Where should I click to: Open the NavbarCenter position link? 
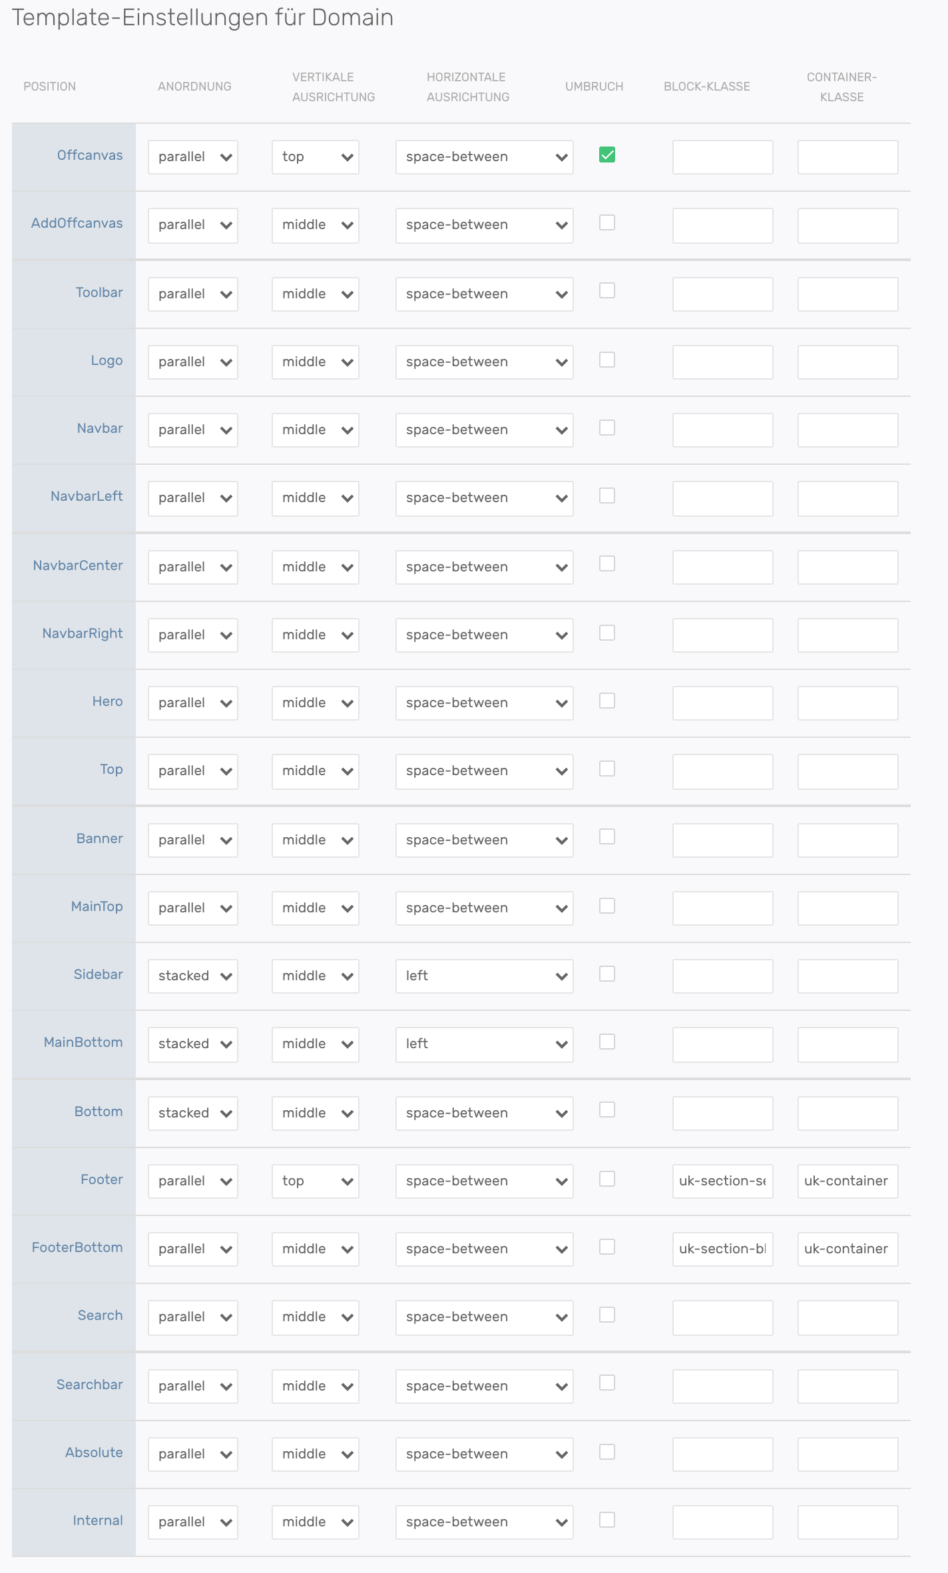click(78, 565)
